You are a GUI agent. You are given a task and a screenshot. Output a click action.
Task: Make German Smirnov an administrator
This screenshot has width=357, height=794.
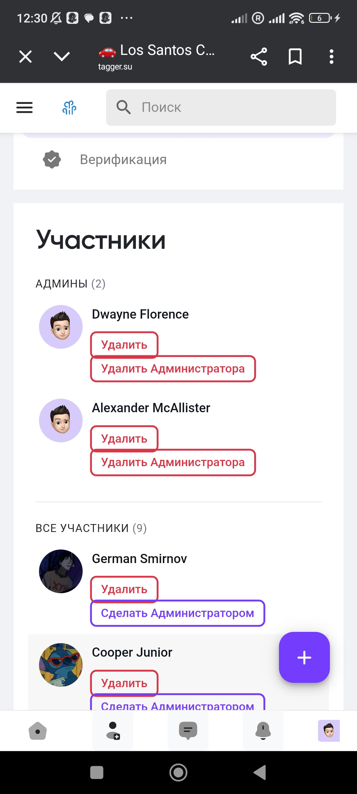click(x=178, y=613)
